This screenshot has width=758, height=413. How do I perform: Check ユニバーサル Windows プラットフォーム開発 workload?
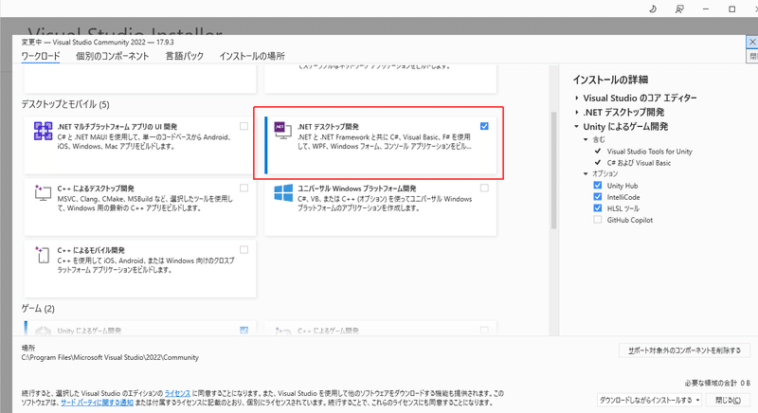[x=484, y=188]
